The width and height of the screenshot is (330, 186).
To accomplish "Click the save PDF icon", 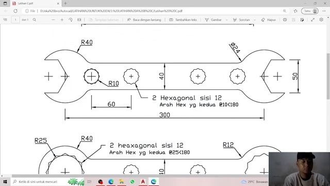I will click(293, 20).
